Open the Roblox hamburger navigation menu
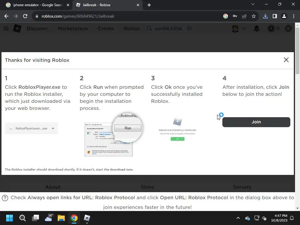Screen dimensions: 300x225 pyautogui.click(x=6, y=28)
